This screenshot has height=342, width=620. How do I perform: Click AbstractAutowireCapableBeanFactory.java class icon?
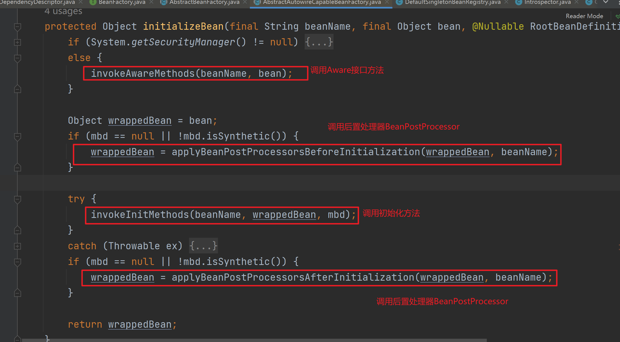point(257,2)
